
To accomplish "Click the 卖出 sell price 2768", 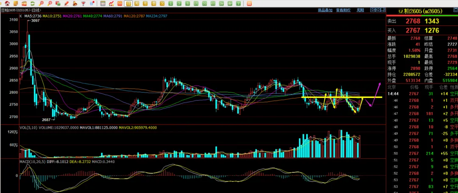I will [x=413, y=21].
